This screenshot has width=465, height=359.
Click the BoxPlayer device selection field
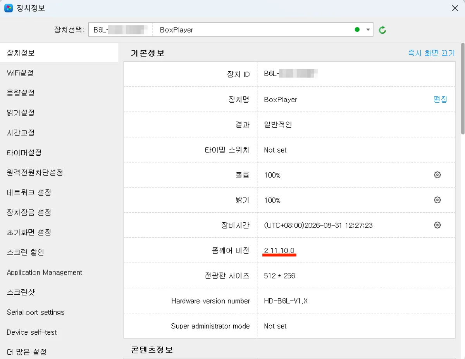[x=231, y=30]
